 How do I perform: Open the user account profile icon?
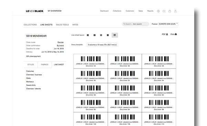click(175, 11)
